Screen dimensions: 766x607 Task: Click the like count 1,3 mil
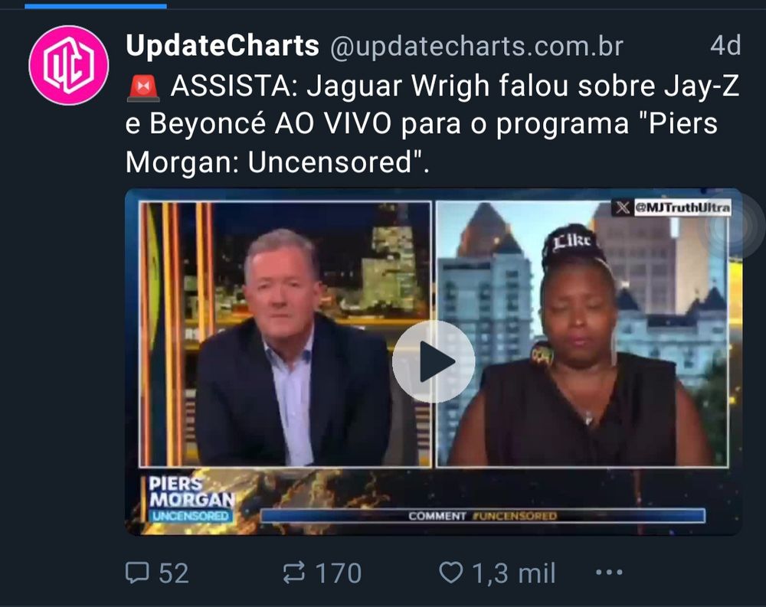coord(514,573)
